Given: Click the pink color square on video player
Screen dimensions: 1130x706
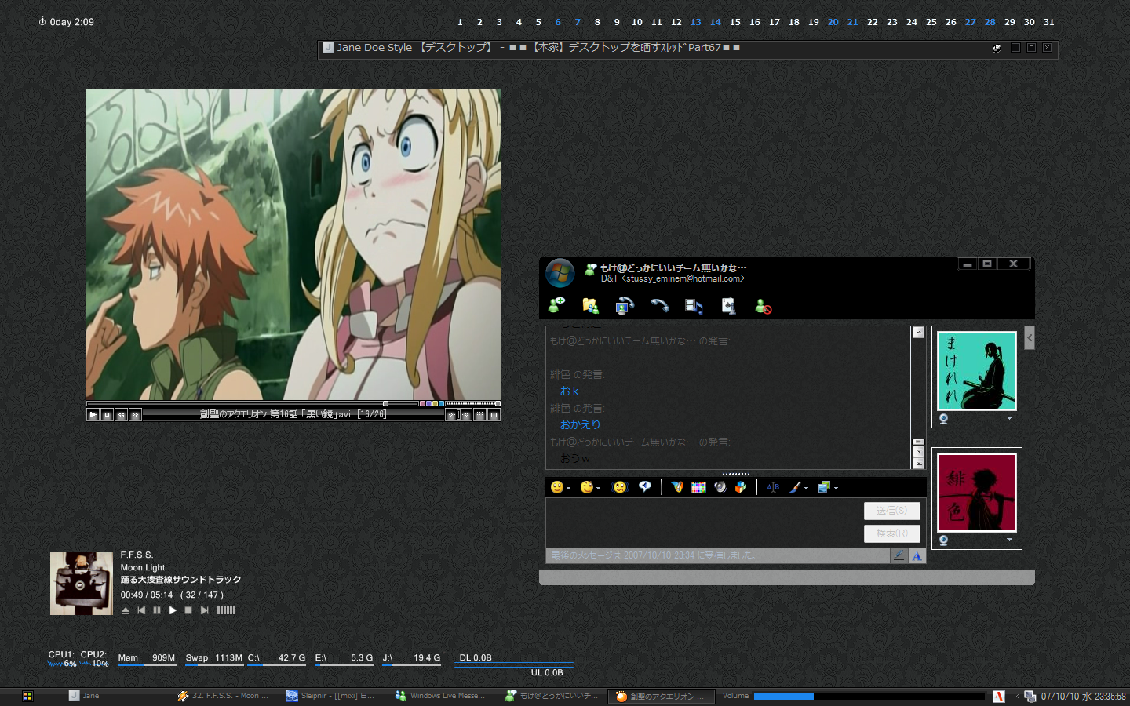Looking at the screenshot, I should (x=422, y=403).
